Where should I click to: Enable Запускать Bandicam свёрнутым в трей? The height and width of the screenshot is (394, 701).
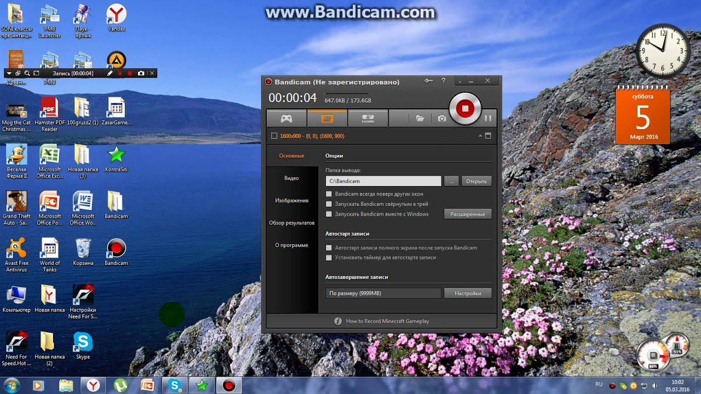(329, 204)
